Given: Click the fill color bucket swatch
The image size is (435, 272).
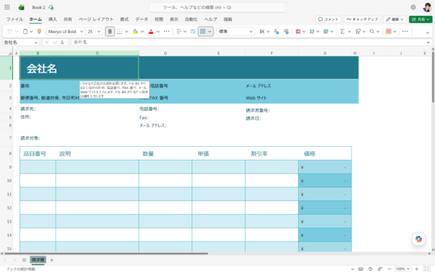Looking at the screenshot, I should point(135,32).
